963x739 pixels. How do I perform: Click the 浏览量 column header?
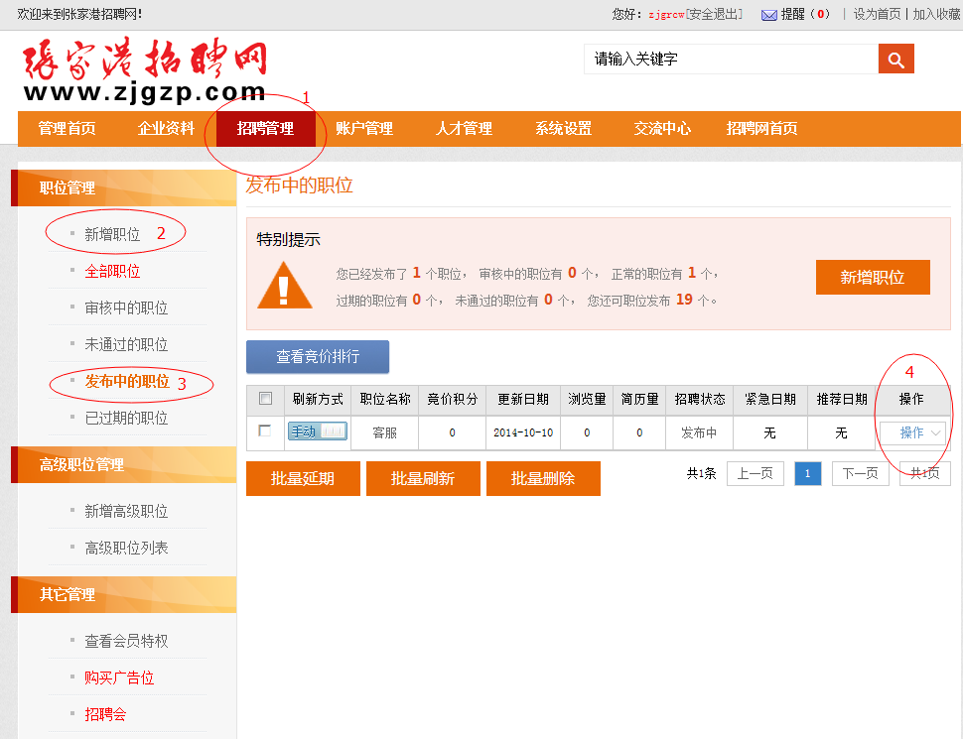[x=587, y=400]
